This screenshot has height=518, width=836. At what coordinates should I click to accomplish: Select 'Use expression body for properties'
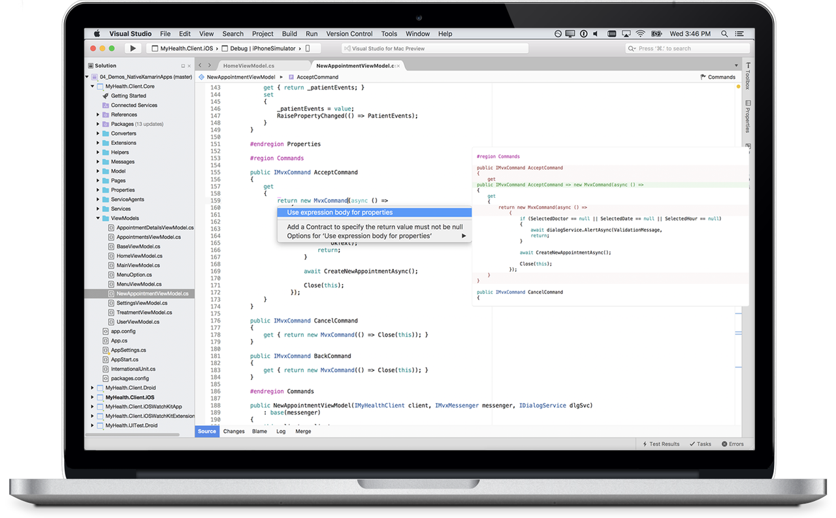click(x=374, y=212)
